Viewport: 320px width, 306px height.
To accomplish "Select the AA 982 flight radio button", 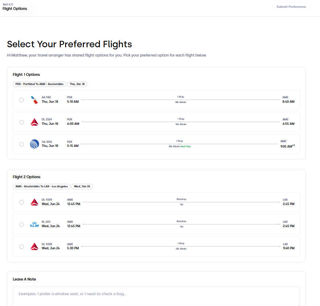I will pyautogui.click(x=21, y=100).
